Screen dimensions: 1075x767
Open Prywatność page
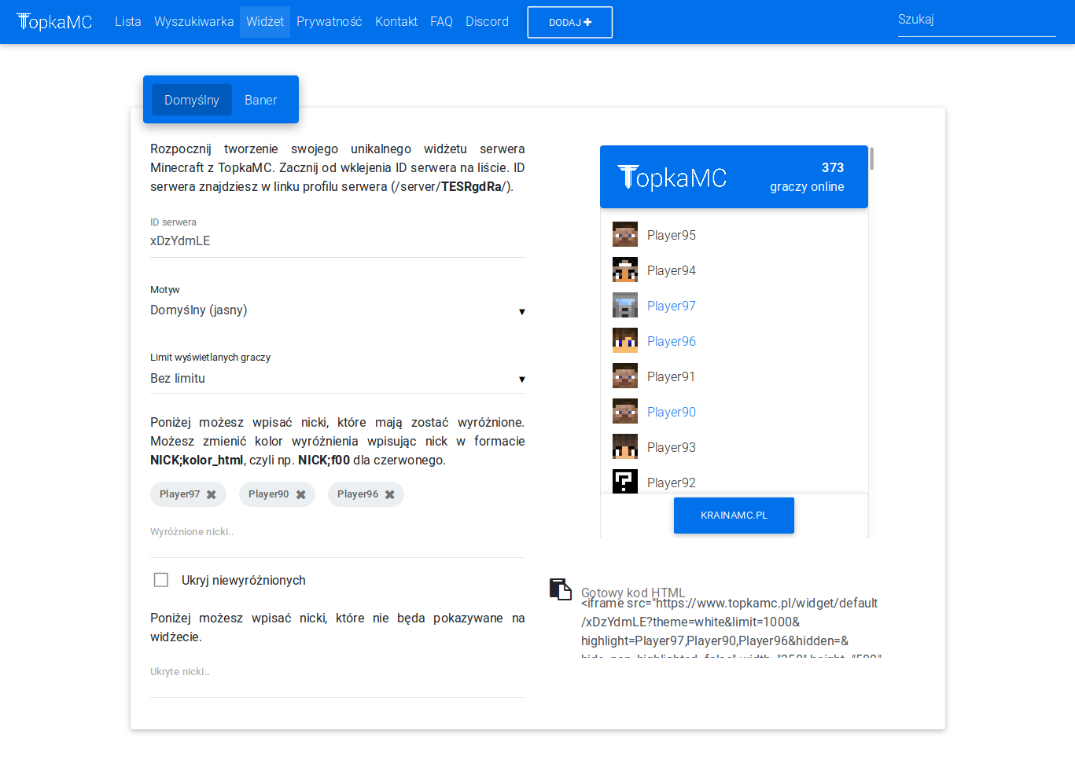pos(329,22)
